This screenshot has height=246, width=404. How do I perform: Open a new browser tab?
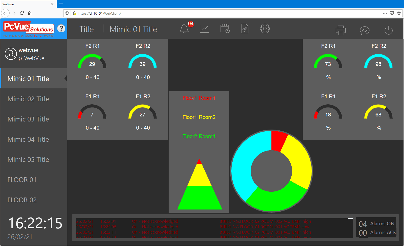click(x=61, y=4)
